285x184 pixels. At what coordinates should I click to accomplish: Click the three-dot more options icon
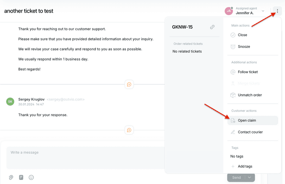[x=277, y=11]
